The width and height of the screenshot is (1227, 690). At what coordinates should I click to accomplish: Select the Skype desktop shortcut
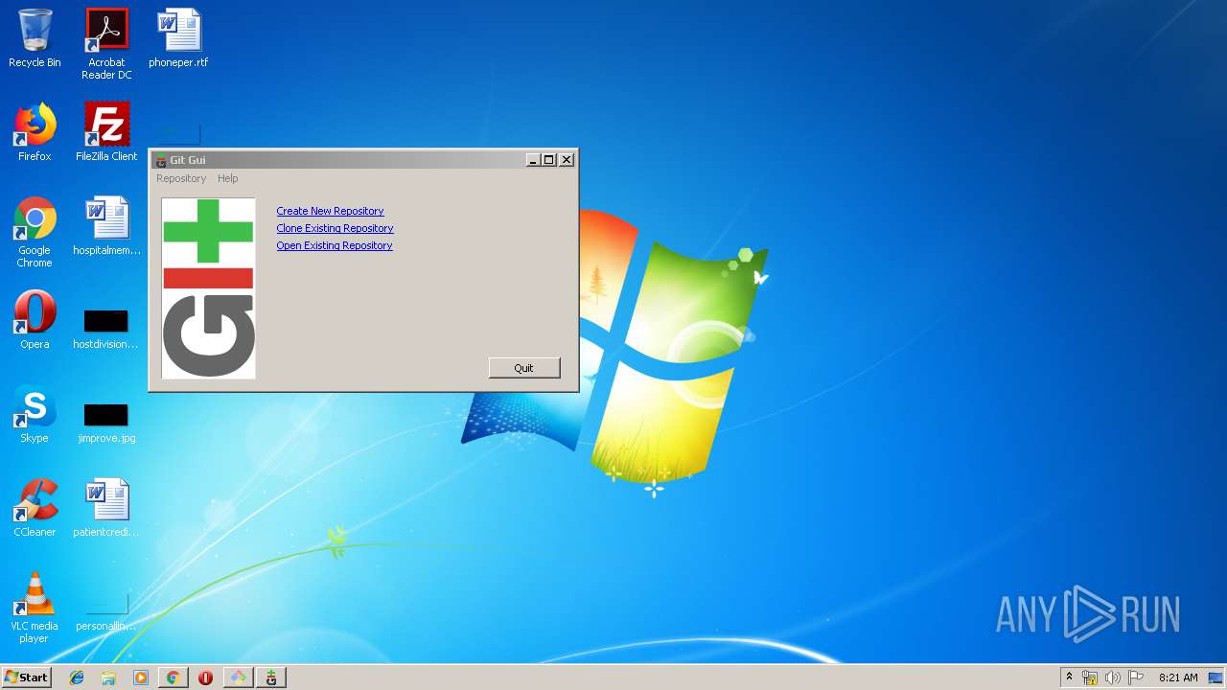tap(35, 414)
